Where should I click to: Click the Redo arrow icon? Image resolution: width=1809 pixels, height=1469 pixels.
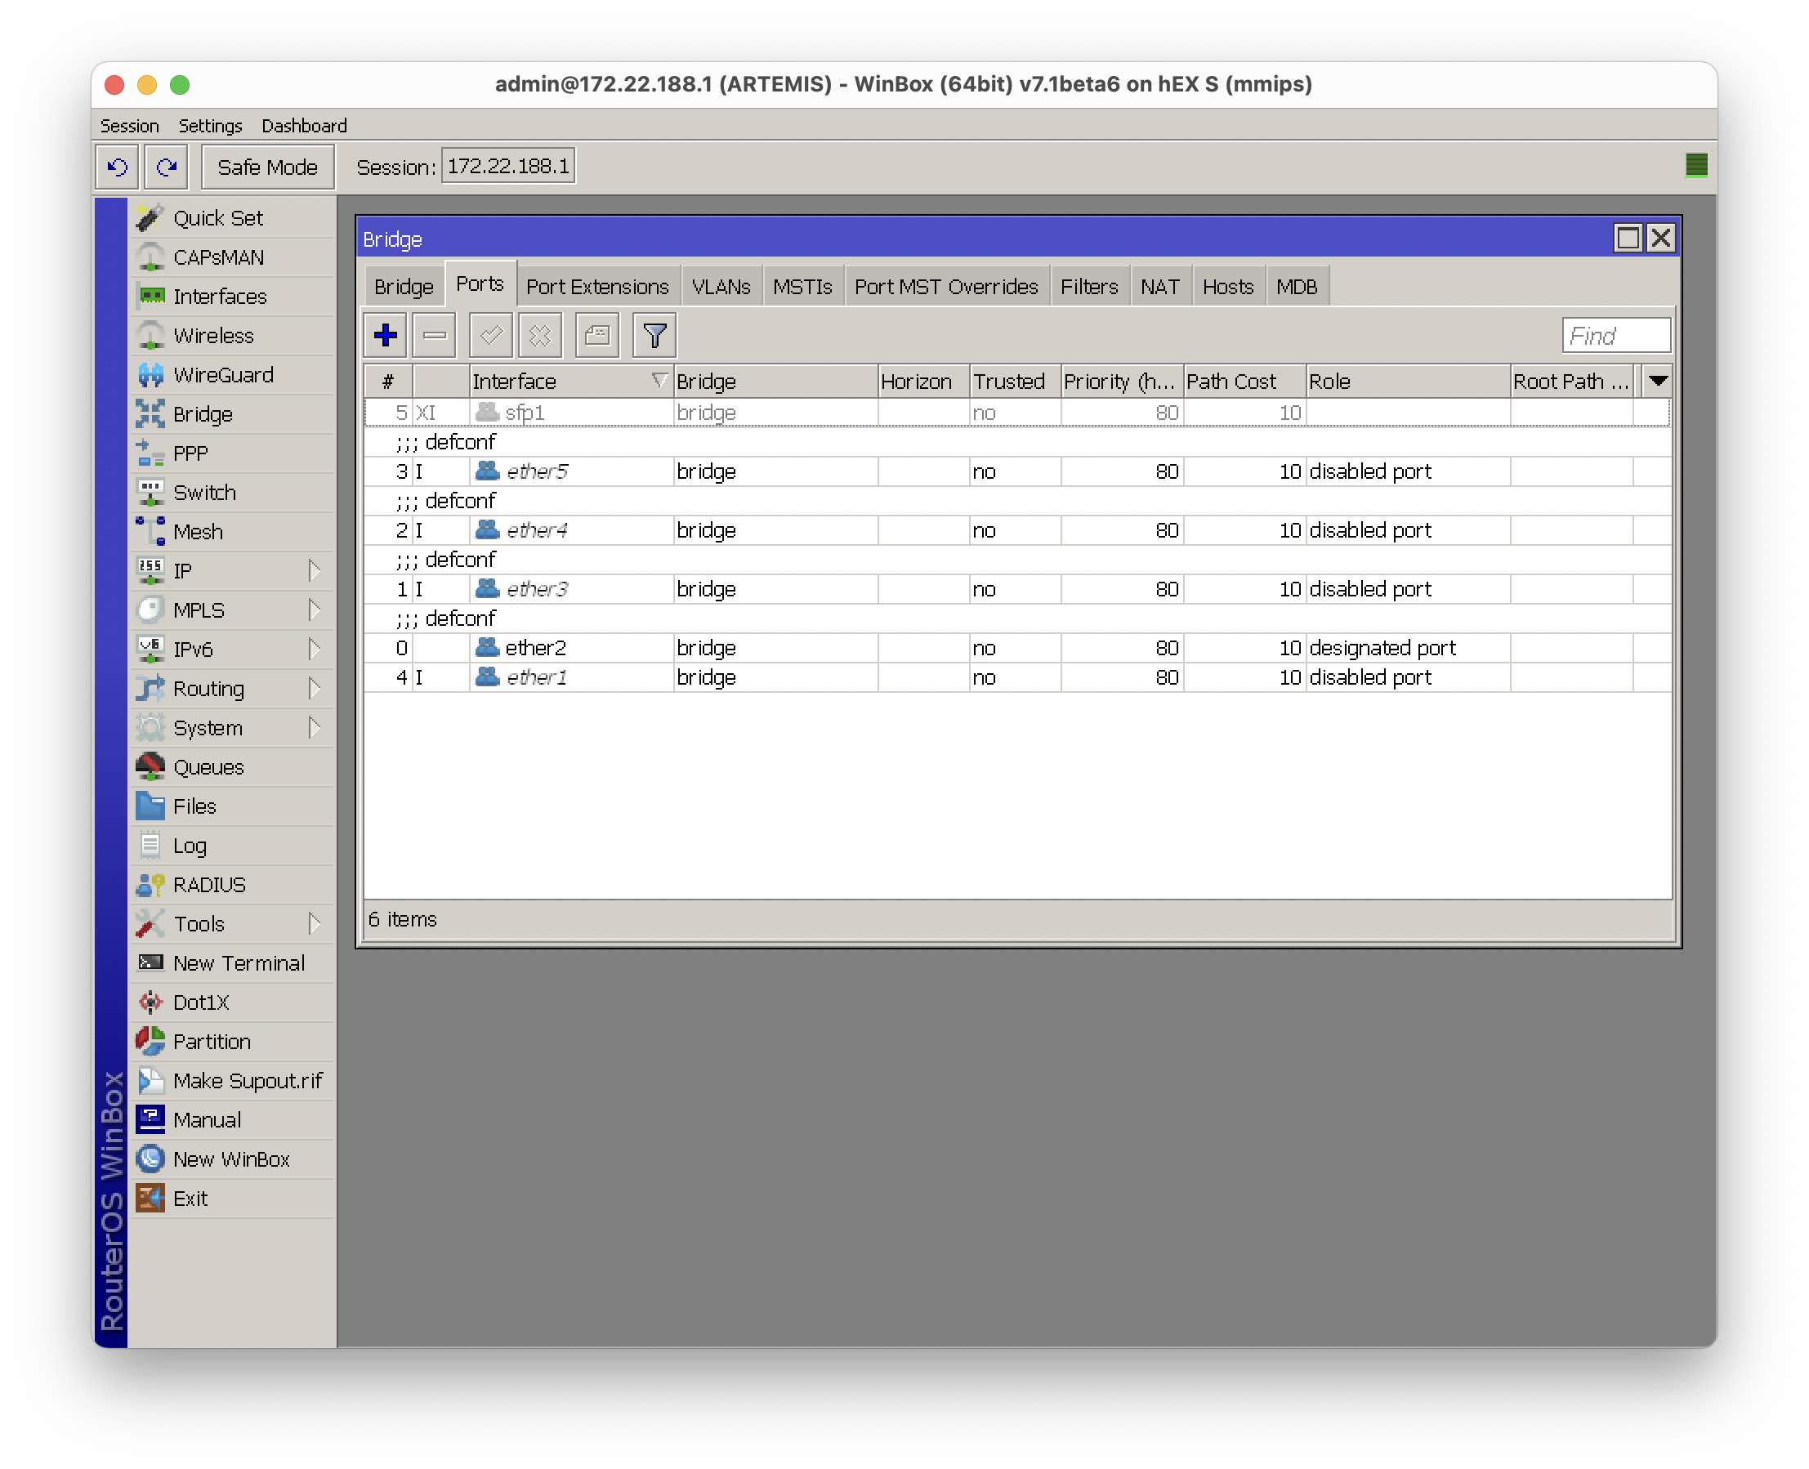(x=166, y=167)
